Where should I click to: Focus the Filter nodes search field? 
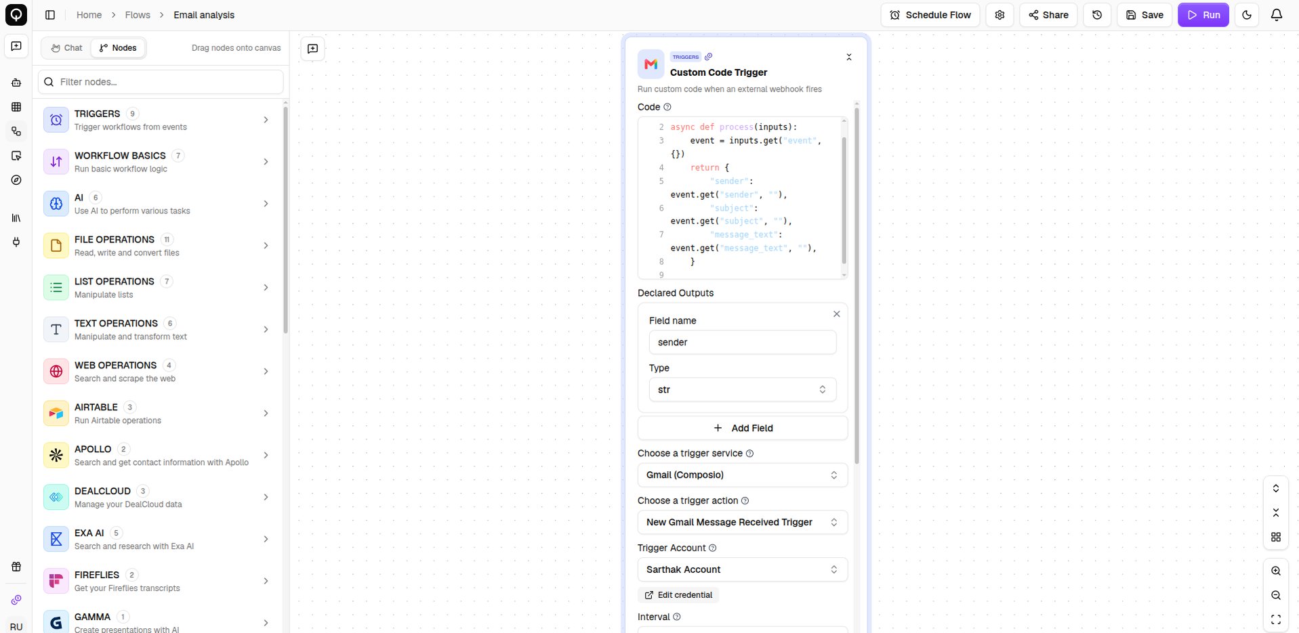[161, 82]
